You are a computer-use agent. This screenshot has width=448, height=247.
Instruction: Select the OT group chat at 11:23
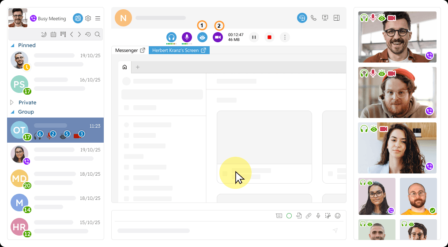click(x=56, y=130)
